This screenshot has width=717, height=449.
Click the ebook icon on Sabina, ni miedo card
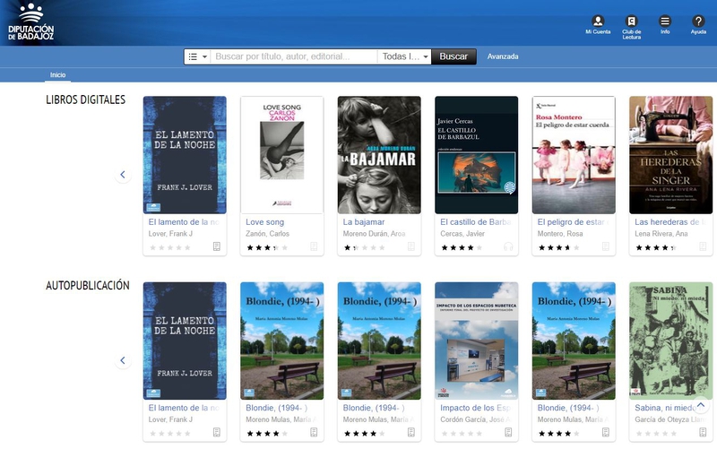703,432
